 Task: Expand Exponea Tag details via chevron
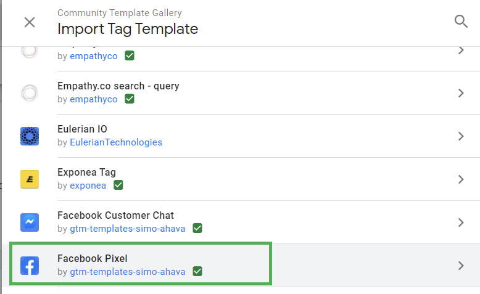(x=461, y=179)
